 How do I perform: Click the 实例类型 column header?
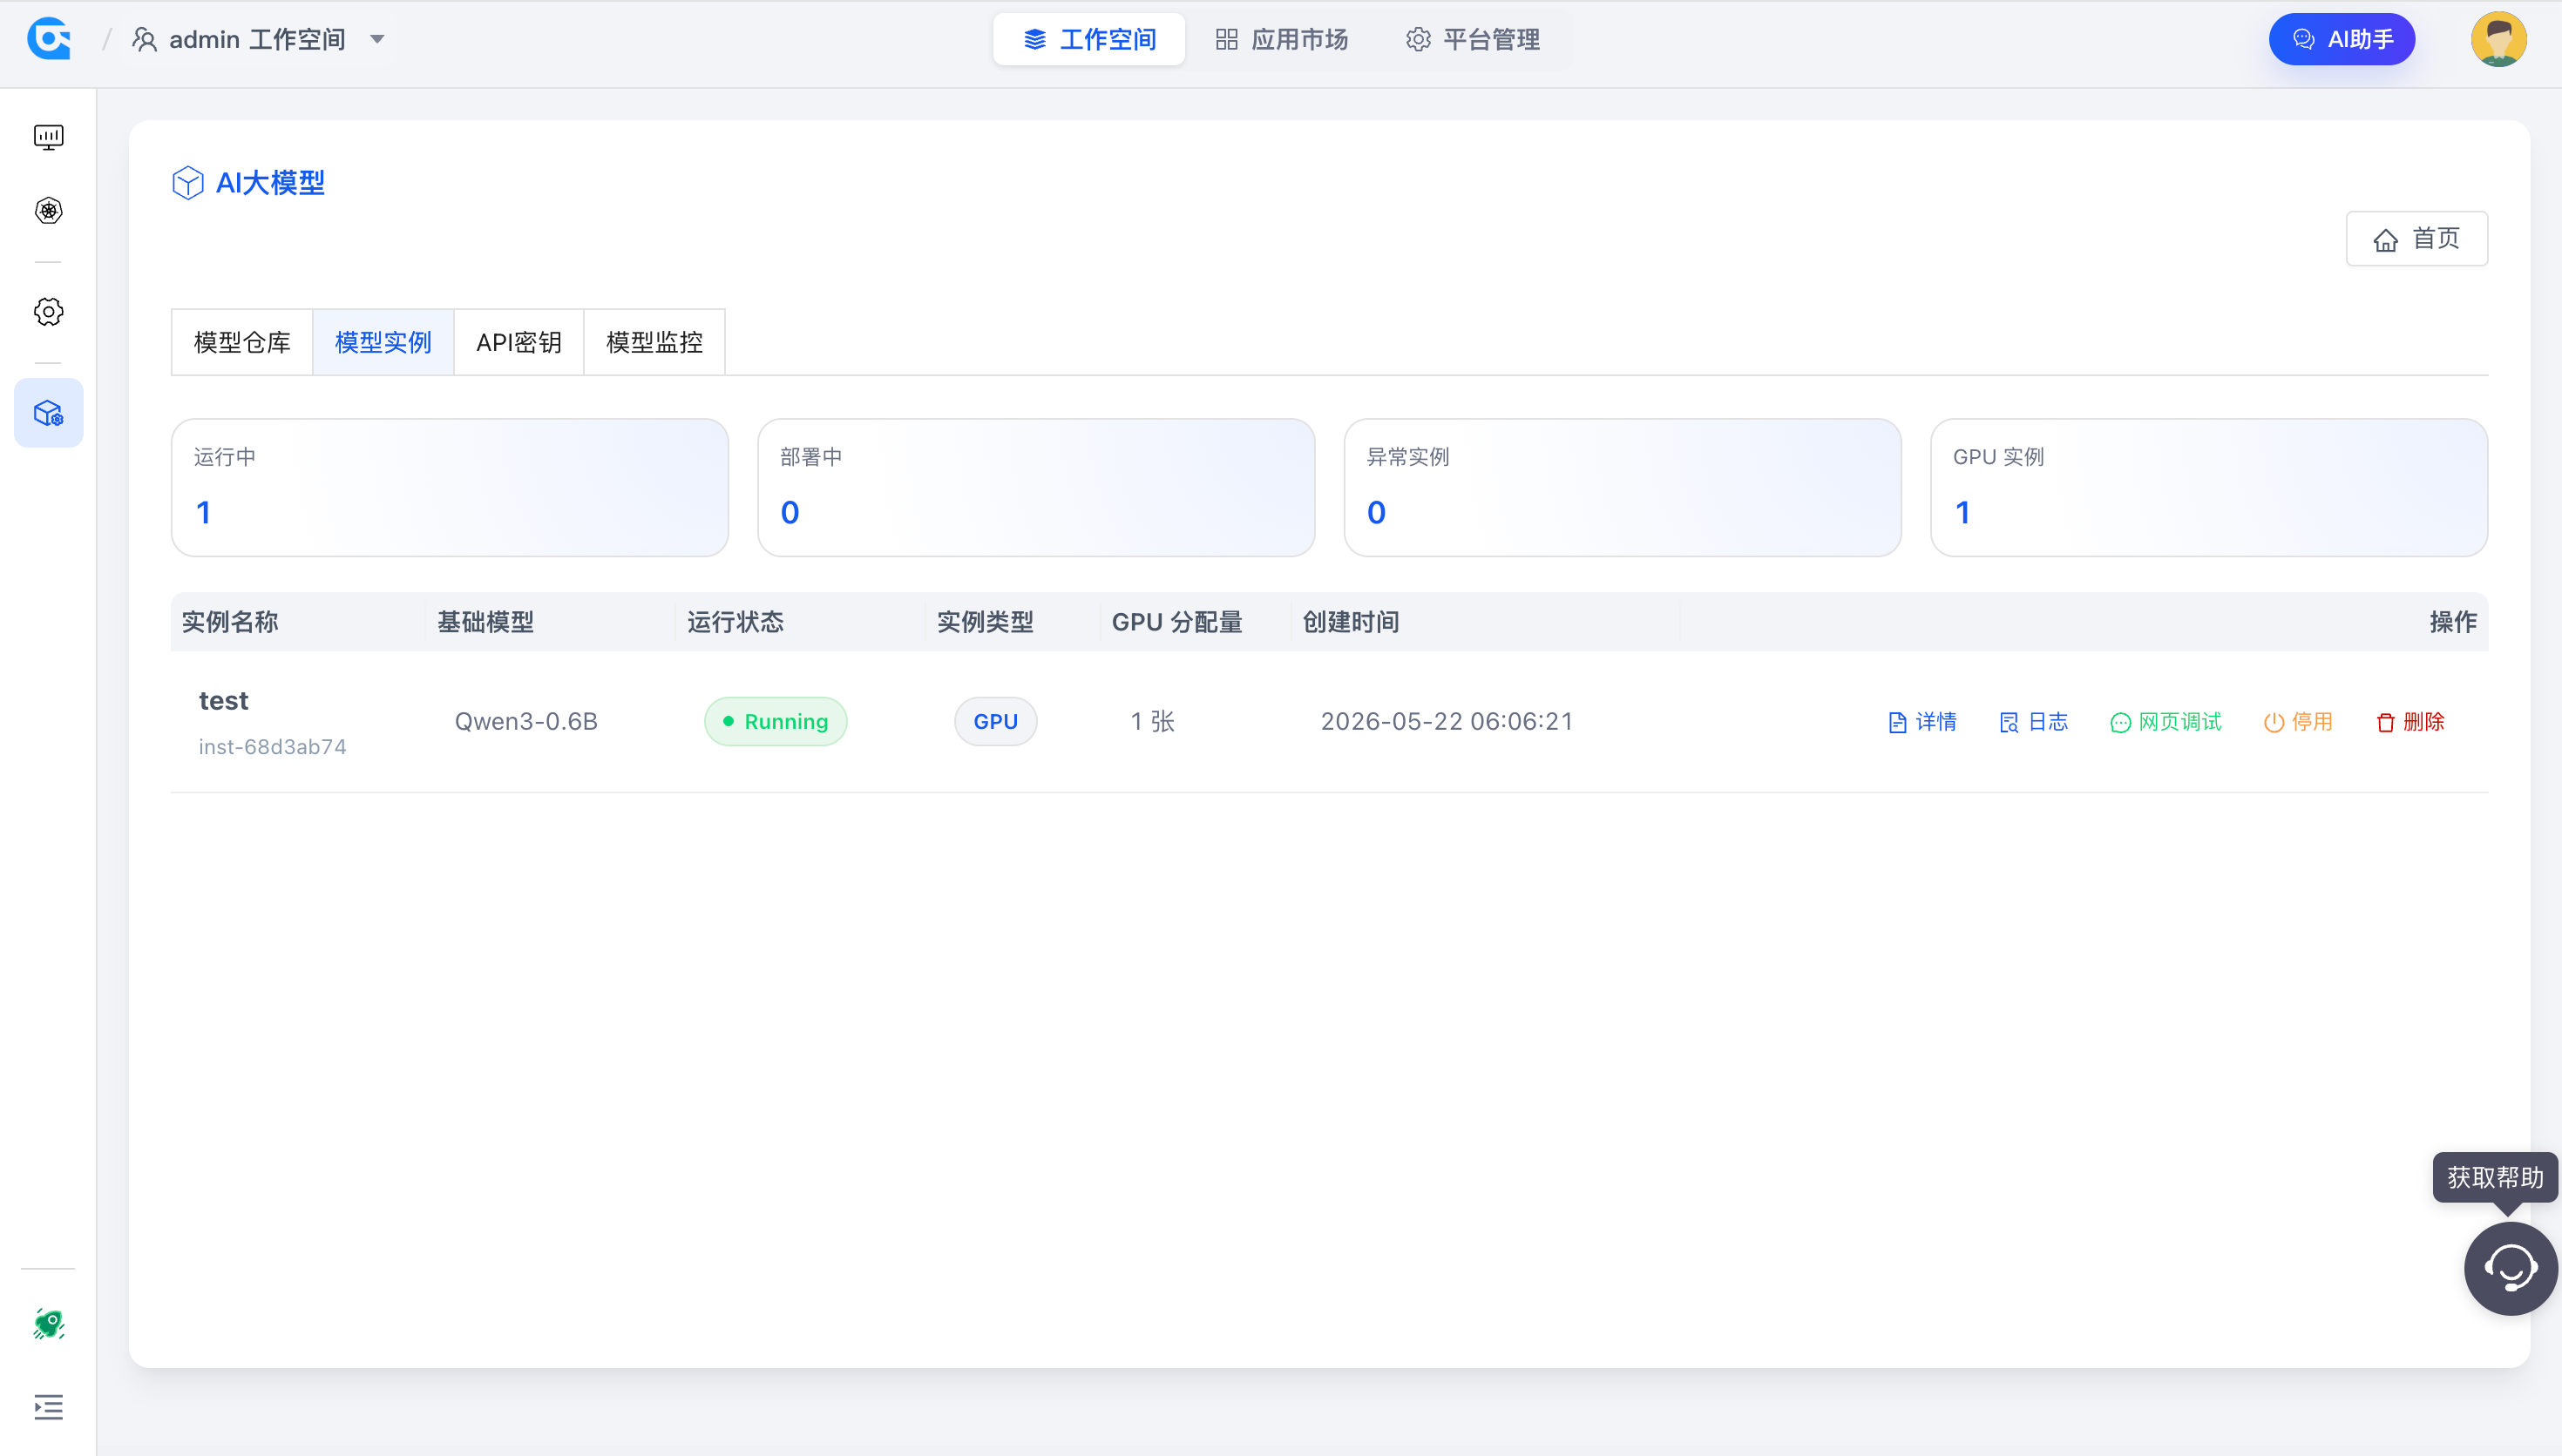point(986,622)
